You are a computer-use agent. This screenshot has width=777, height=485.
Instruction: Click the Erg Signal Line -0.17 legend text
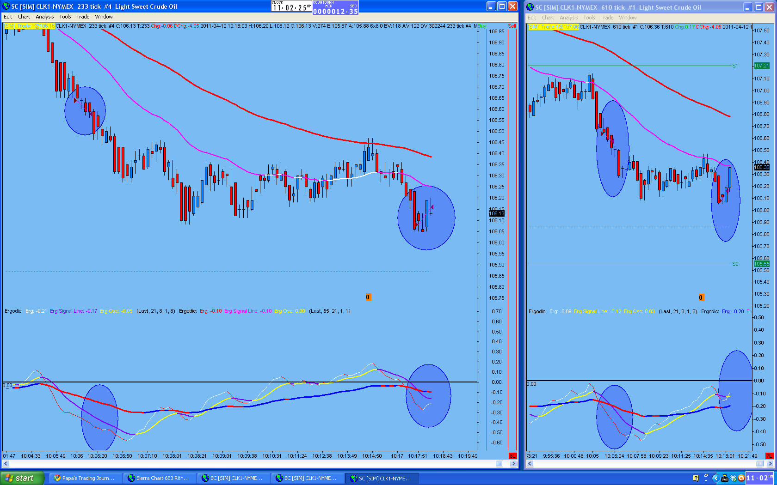[x=74, y=311]
